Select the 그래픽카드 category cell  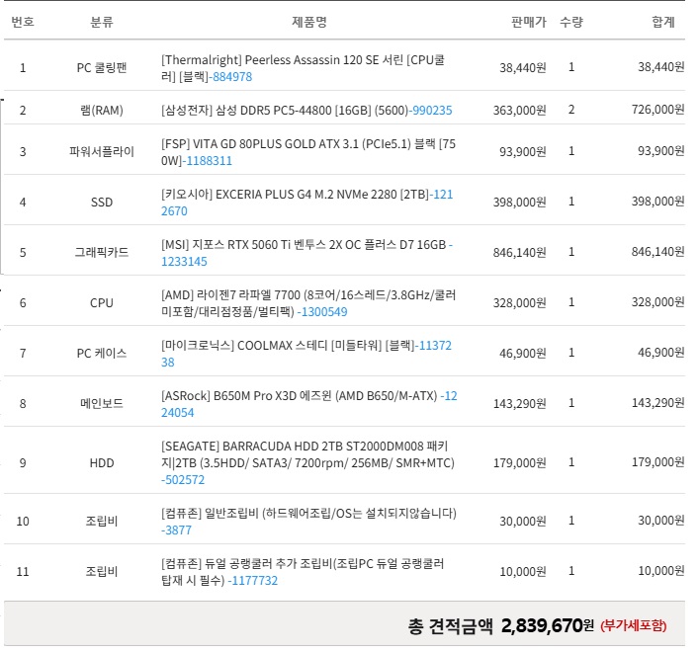[x=102, y=252]
